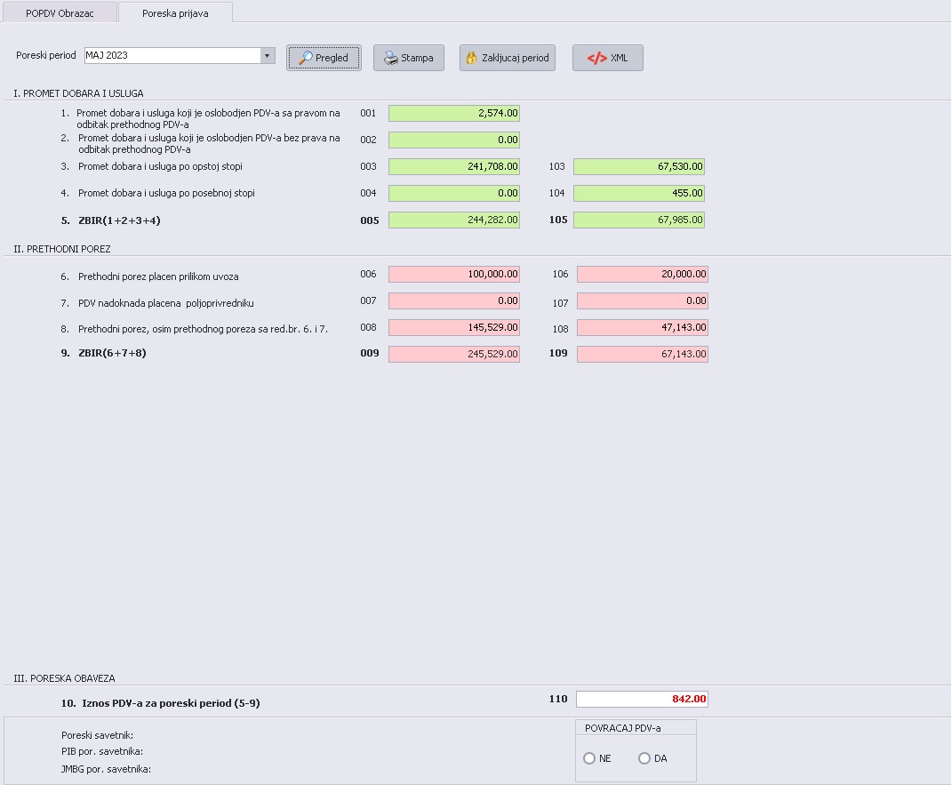The image size is (952, 785).
Task: Click the magnifier icon on Pregled button
Action: (306, 58)
